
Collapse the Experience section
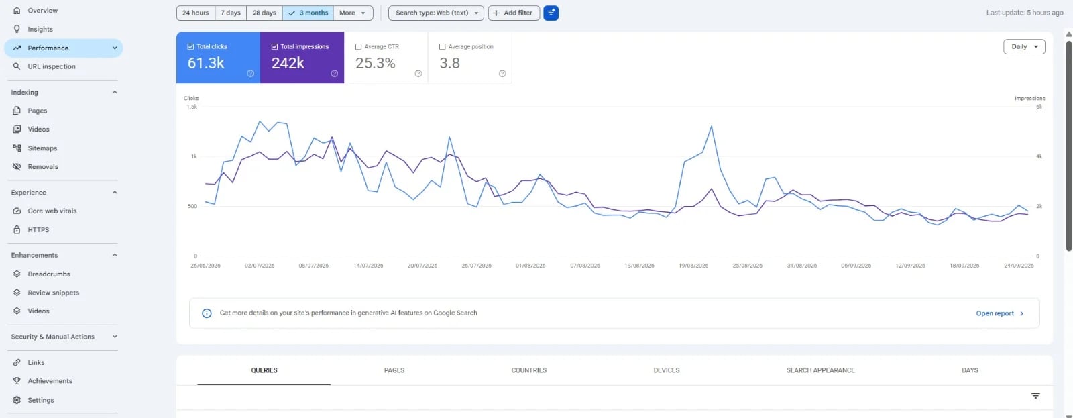point(115,193)
